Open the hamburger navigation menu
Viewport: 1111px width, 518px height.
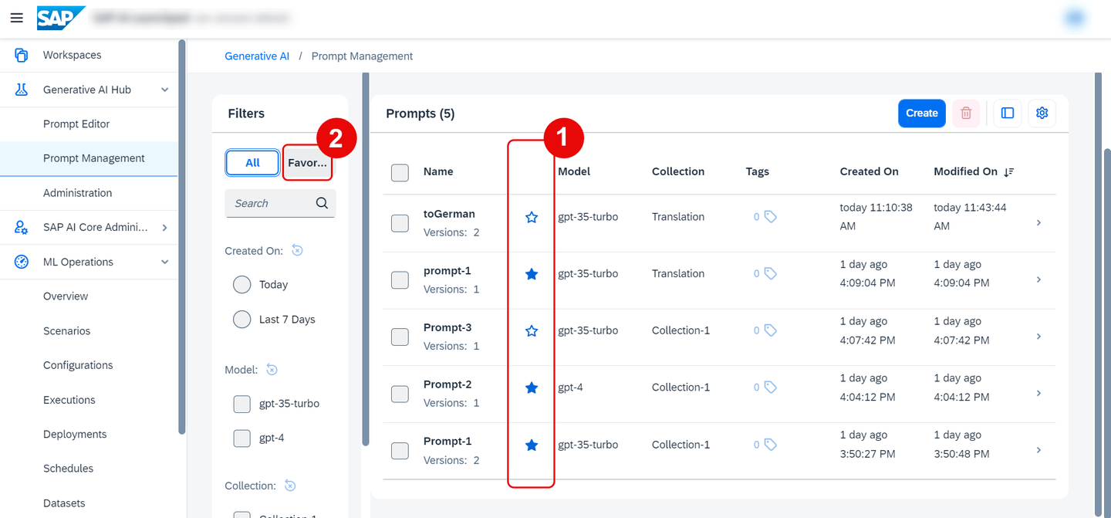(16, 18)
